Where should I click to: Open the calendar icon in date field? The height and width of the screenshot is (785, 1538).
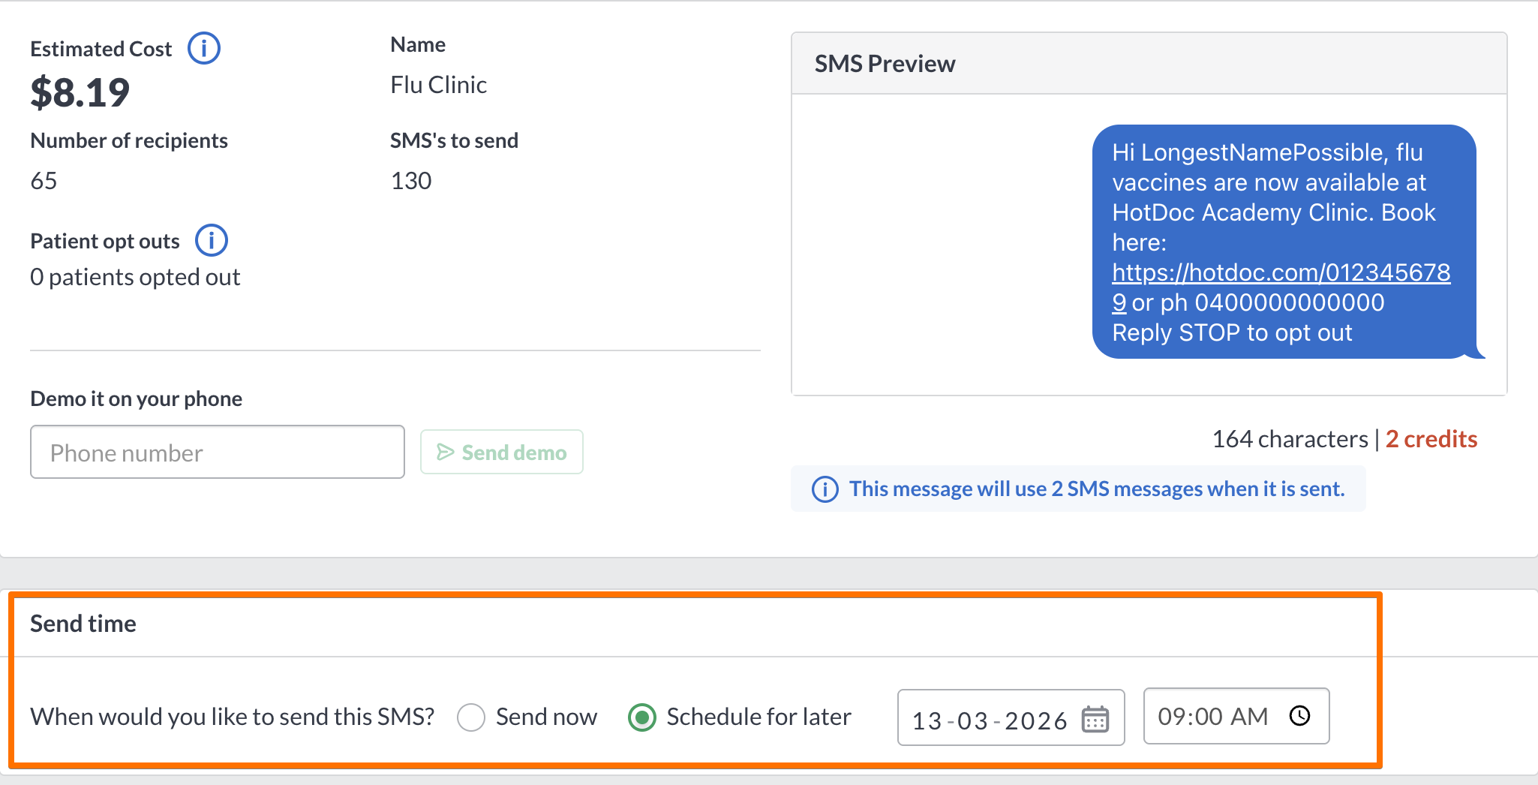coord(1095,719)
